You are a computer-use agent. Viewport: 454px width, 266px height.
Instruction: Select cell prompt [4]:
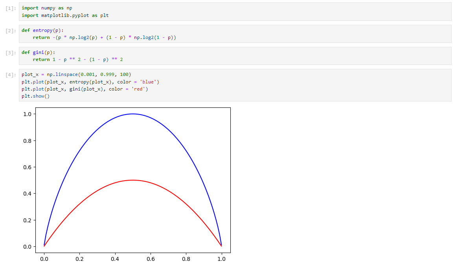(x=11, y=75)
